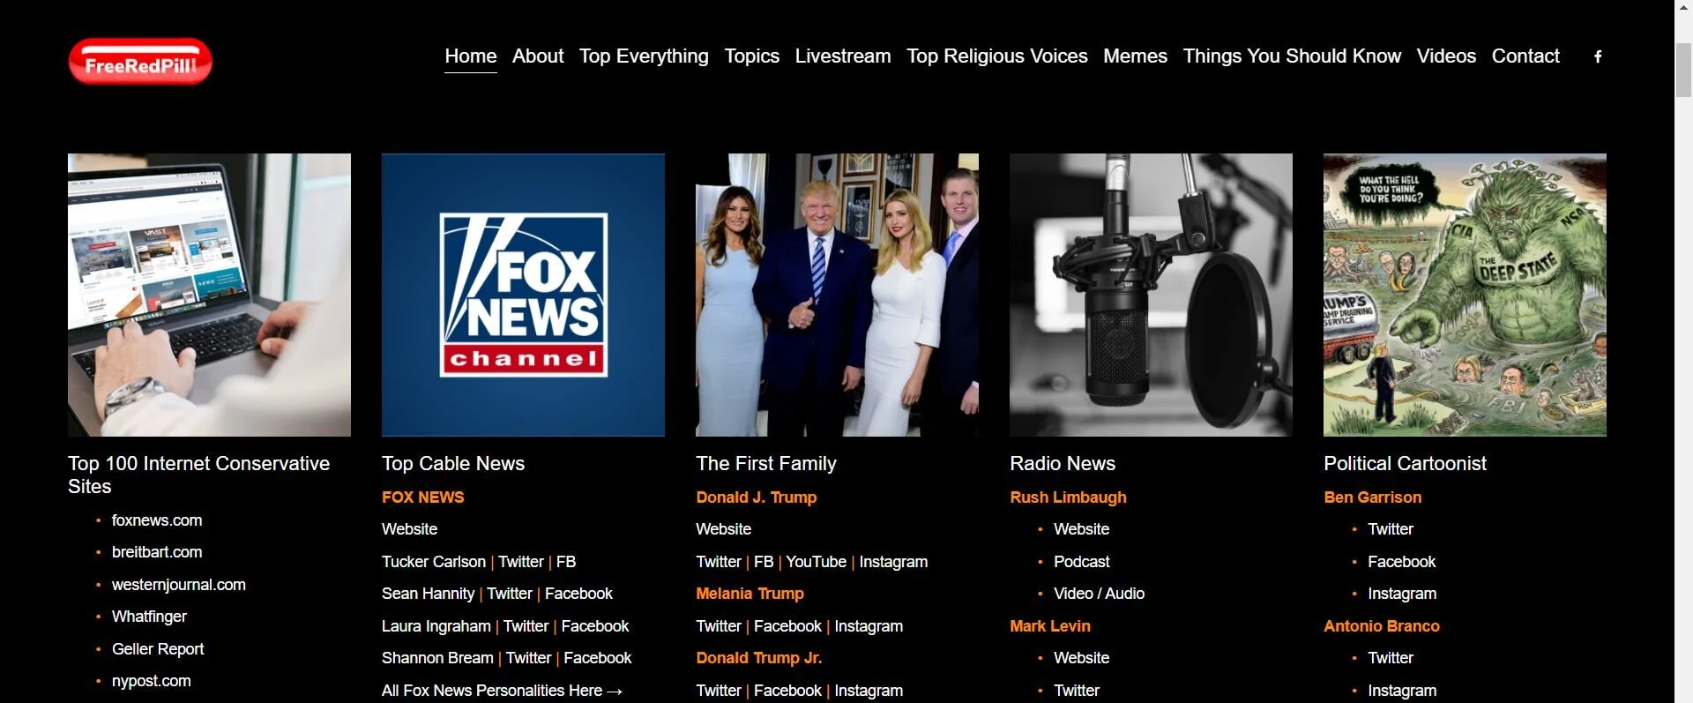Click the First Family photo
Screen dimensions: 1693x703
[837, 295]
